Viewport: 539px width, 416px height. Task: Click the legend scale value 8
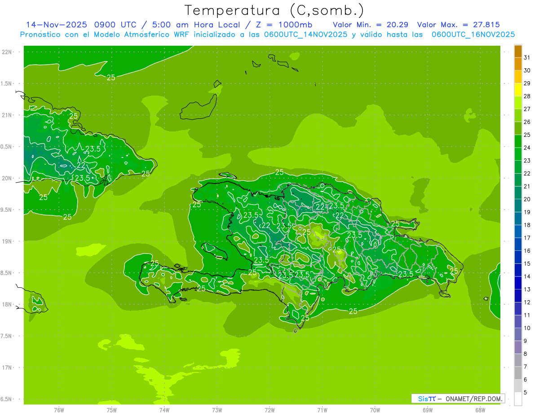click(x=526, y=354)
